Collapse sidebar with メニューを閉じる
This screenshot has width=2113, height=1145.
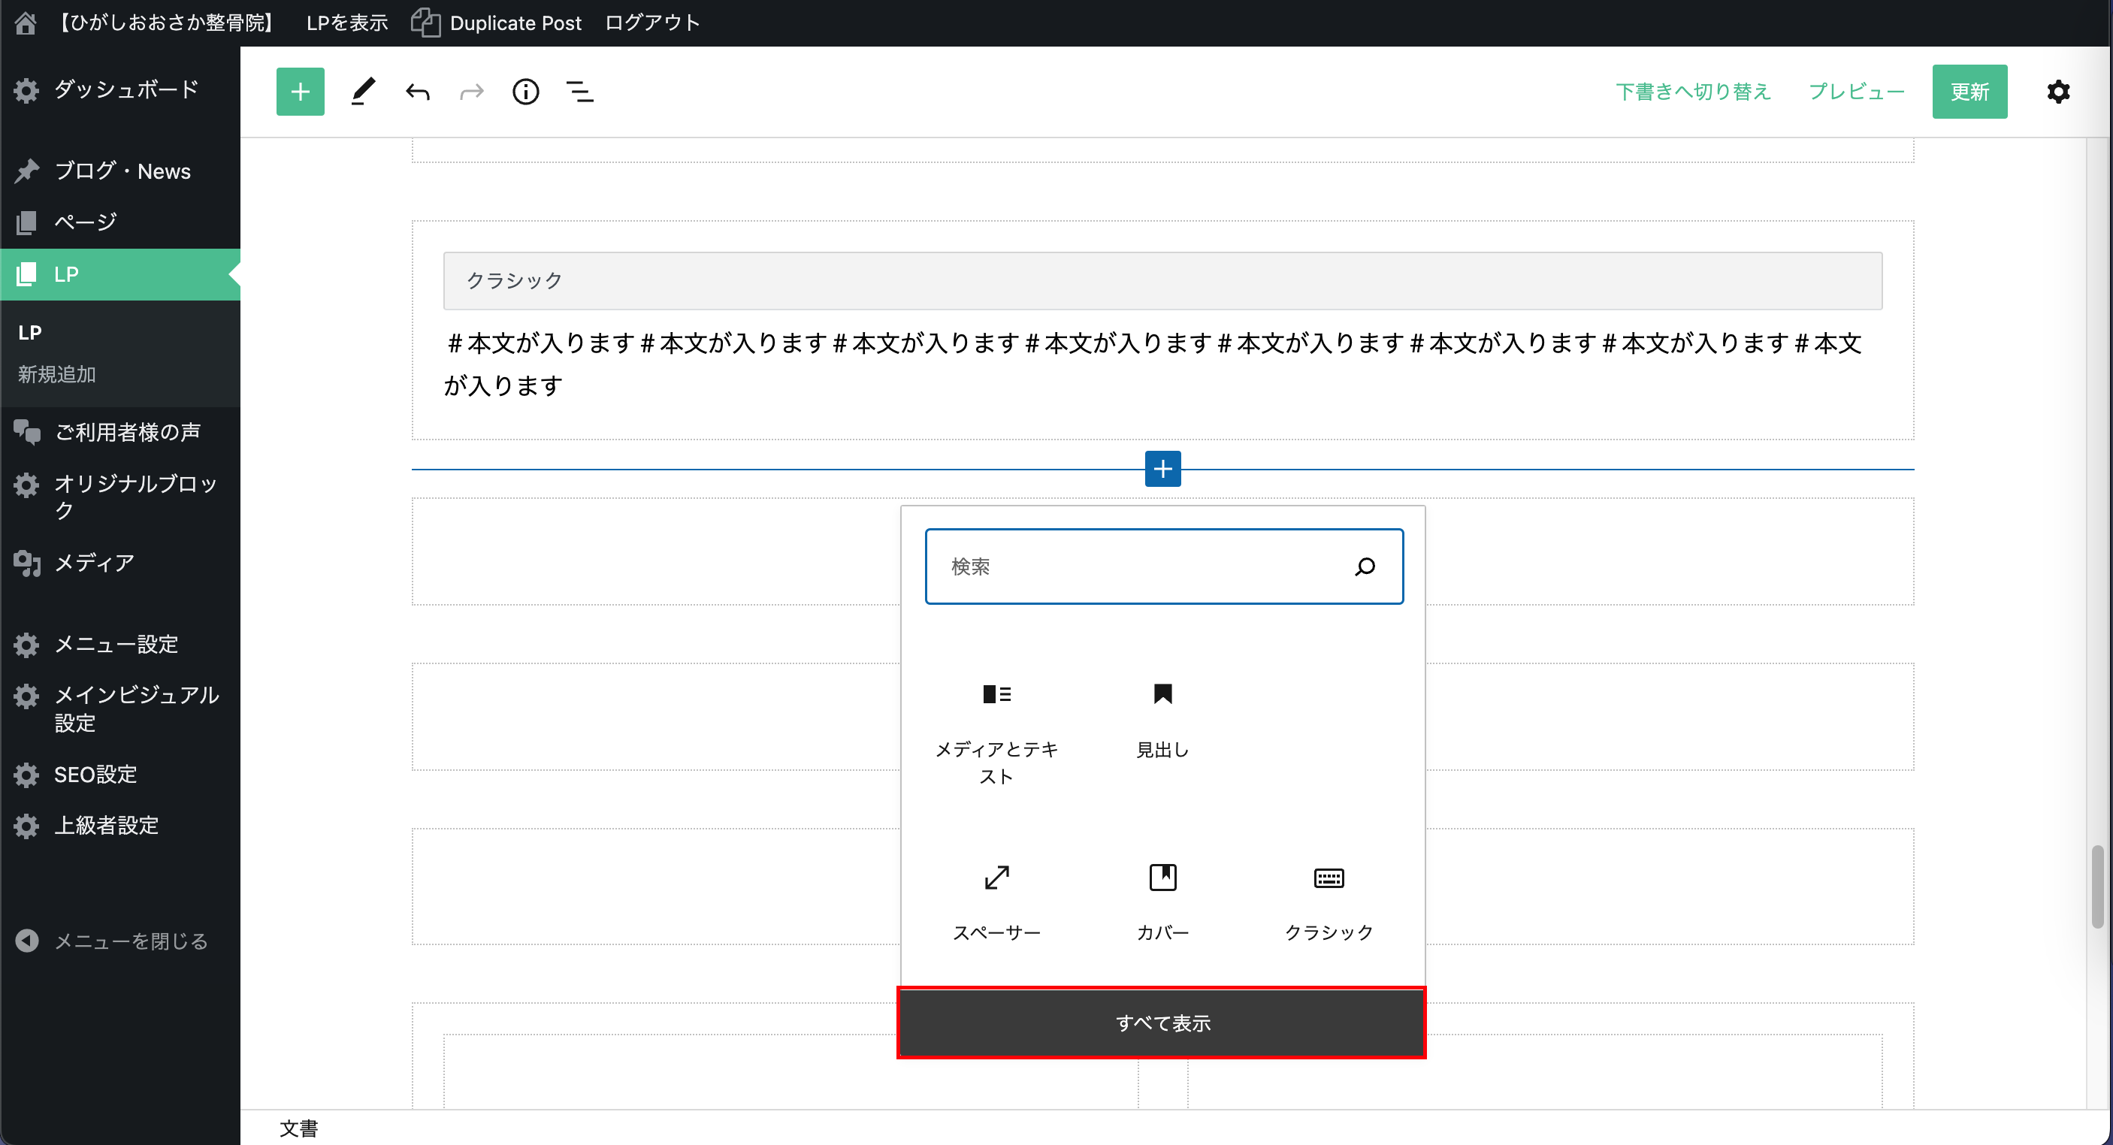click(x=129, y=941)
